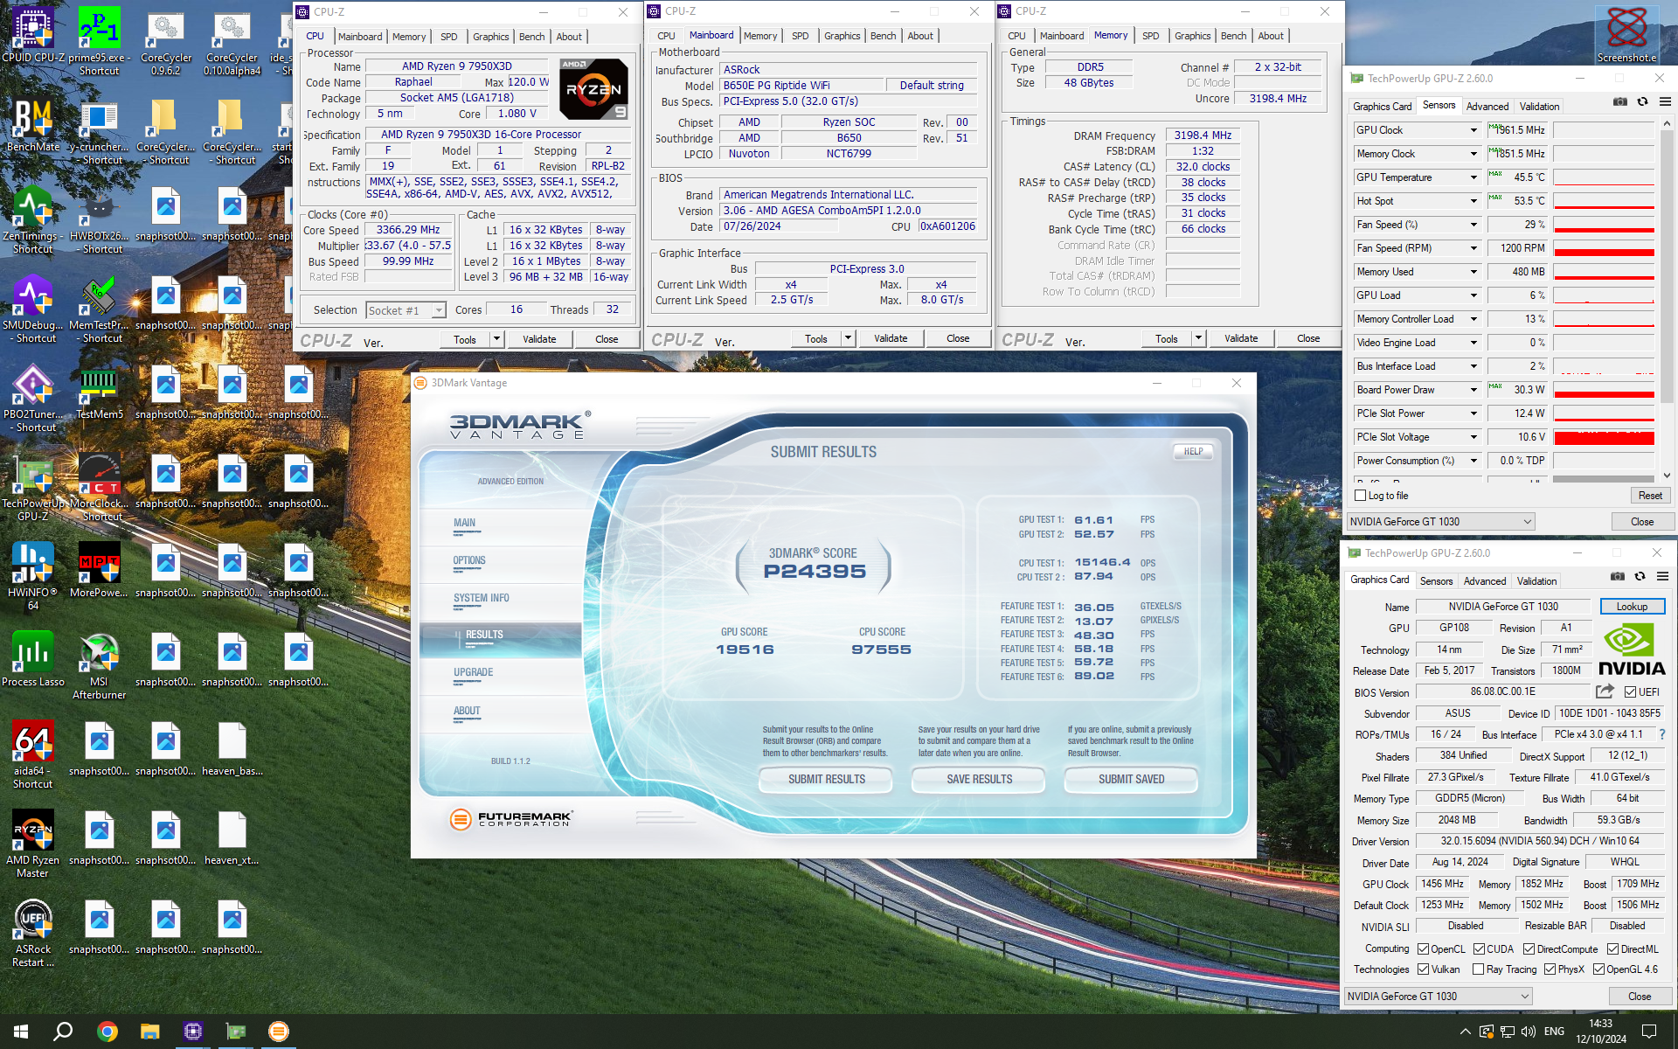Viewport: 1678px width, 1049px height.
Task: Open the Validation tab in GPU-Z Graphics Card window
Action: (x=1536, y=581)
